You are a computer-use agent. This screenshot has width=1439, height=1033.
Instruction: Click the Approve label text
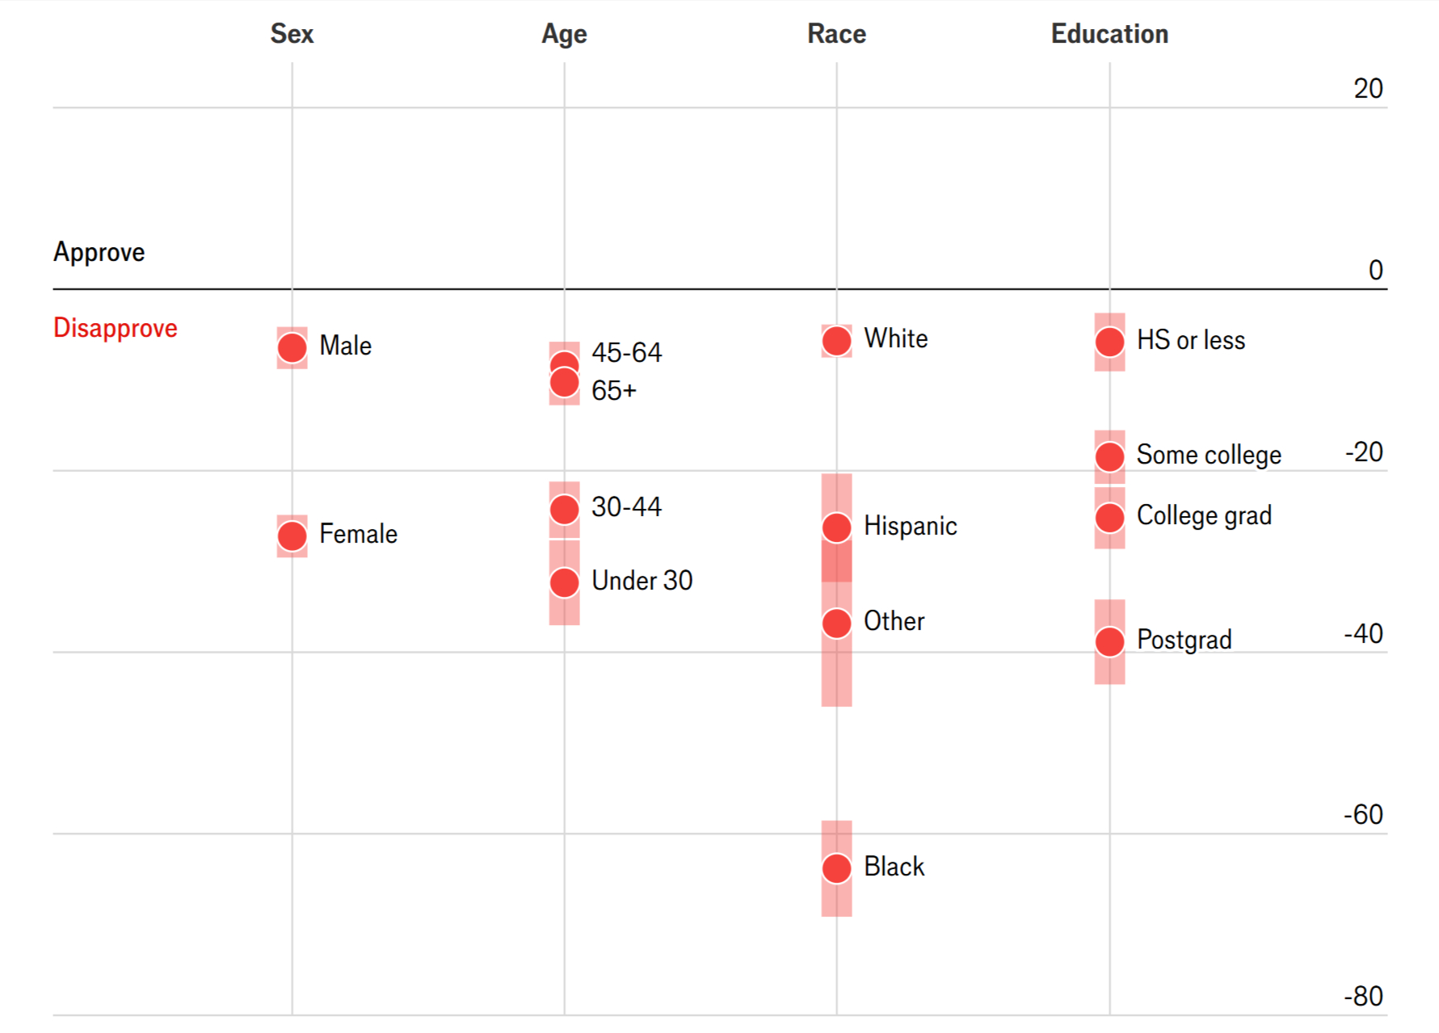(x=99, y=252)
